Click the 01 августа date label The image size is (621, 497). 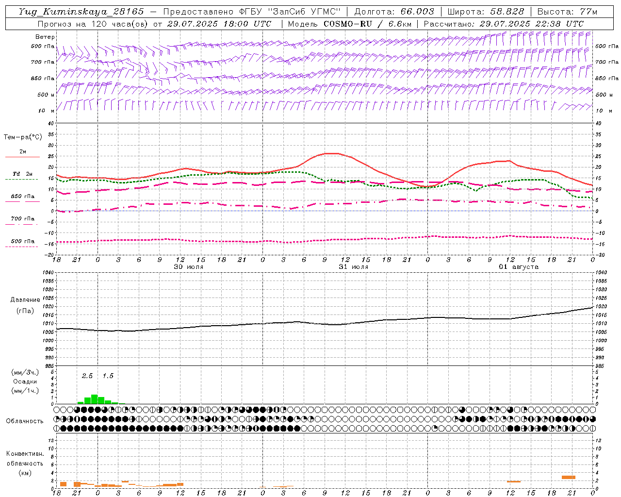coord(519,267)
